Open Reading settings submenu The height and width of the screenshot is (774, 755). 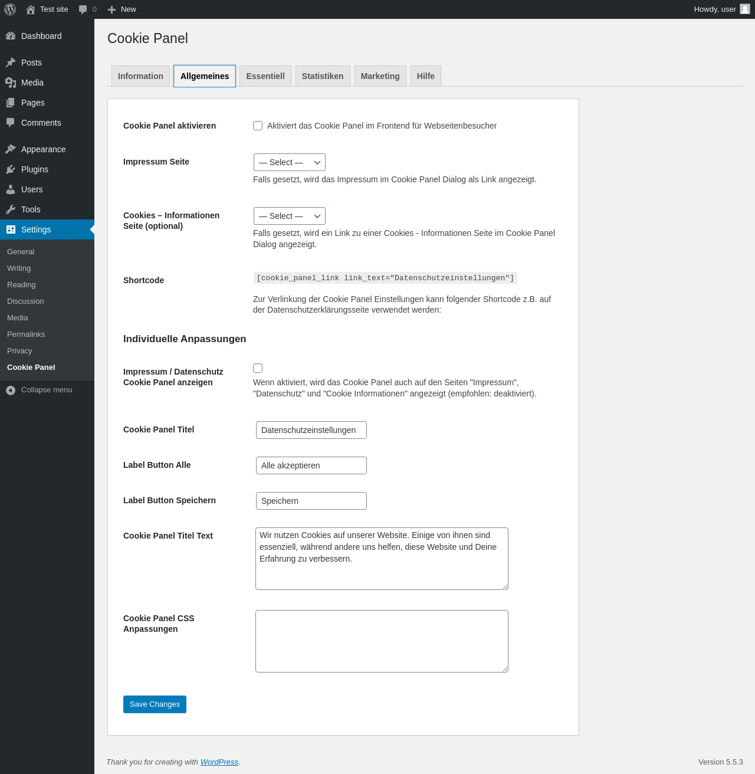coord(21,285)
